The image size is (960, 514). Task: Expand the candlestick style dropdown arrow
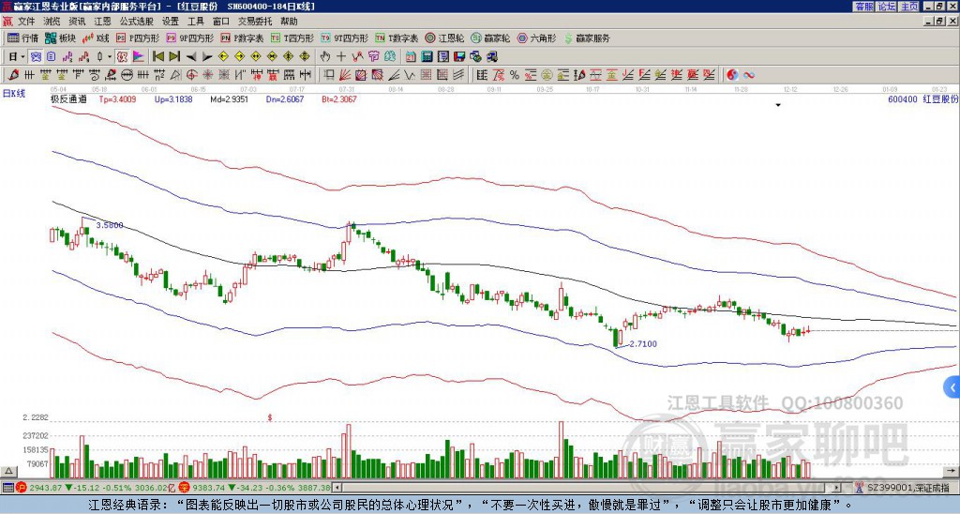point(110,57)
